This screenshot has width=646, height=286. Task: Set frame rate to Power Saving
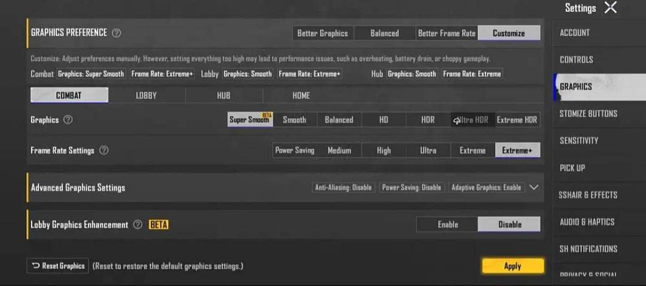pyautogui.click(x=294, y=150)
